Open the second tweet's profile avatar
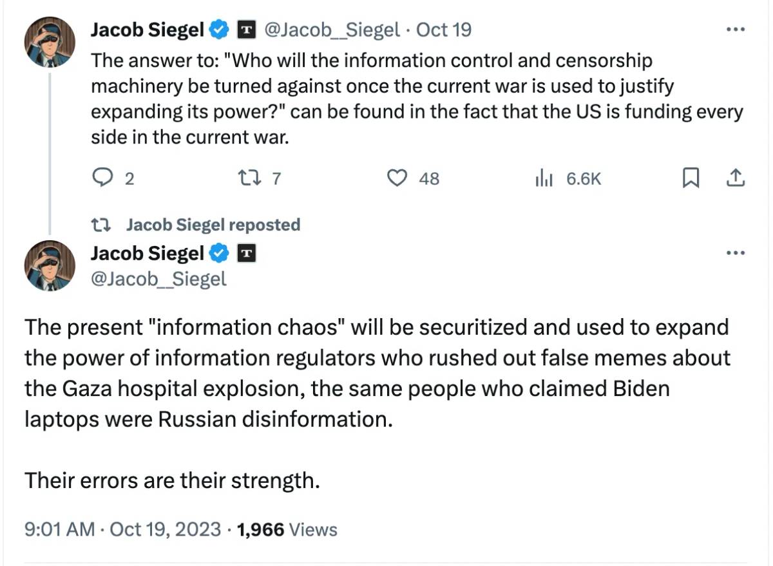 tap(50, 265)
